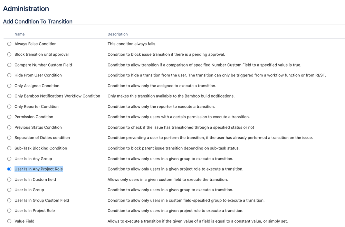Choose the User Is In Custom field condition
The width and height of the screenshot is (345, 227).
pyautogui.click(x=9, y=179)
